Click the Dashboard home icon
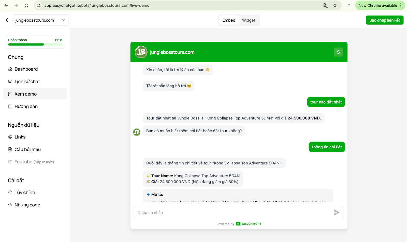The width and height of the screenshot is (407, 242). (10, 69)
